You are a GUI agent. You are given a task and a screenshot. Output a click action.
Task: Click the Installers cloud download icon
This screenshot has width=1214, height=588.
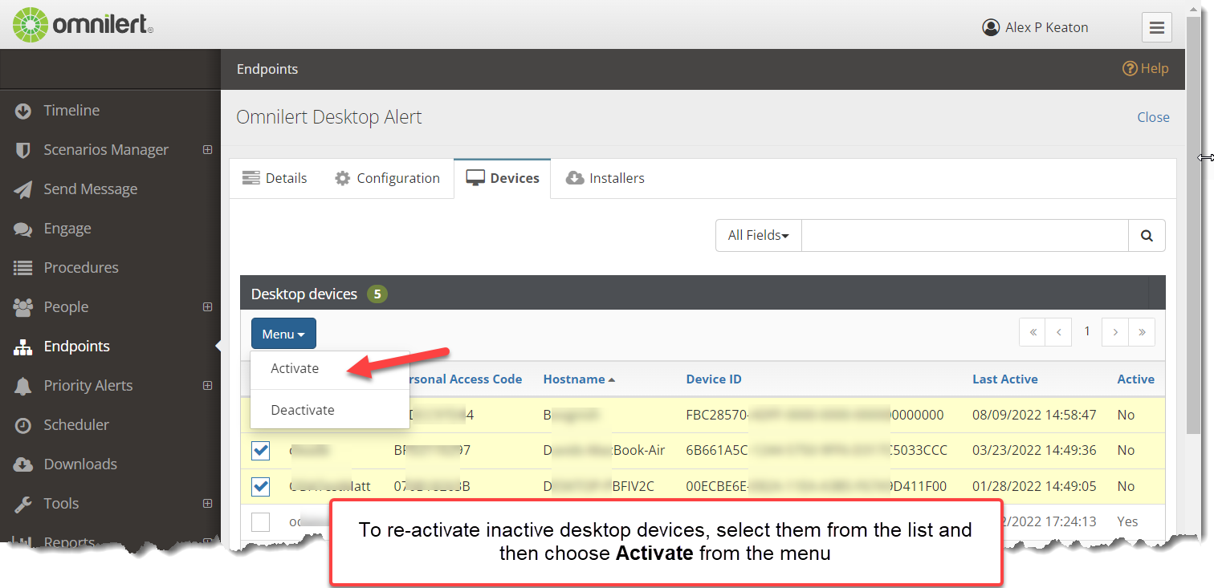click(575, 178)
